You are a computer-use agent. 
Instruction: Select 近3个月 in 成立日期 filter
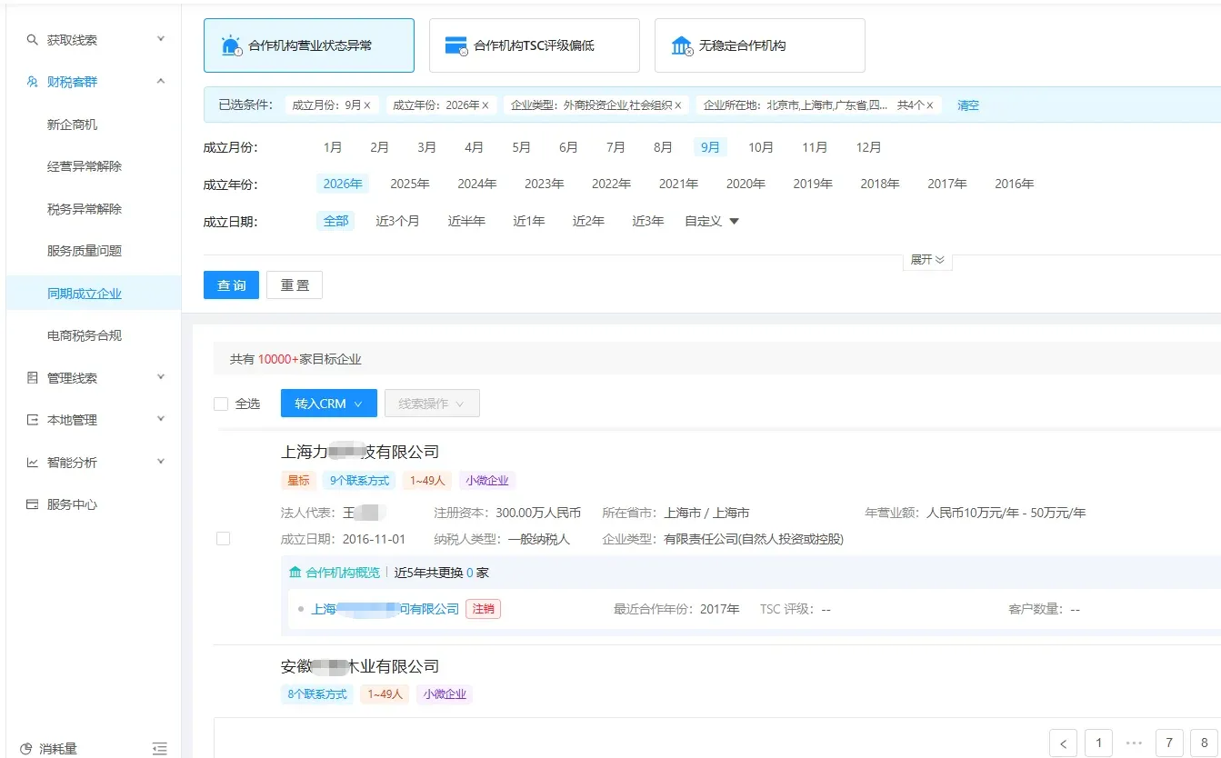(x=398, y=221)
